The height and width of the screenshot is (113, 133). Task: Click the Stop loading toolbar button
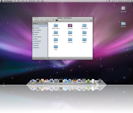[47, 20]
